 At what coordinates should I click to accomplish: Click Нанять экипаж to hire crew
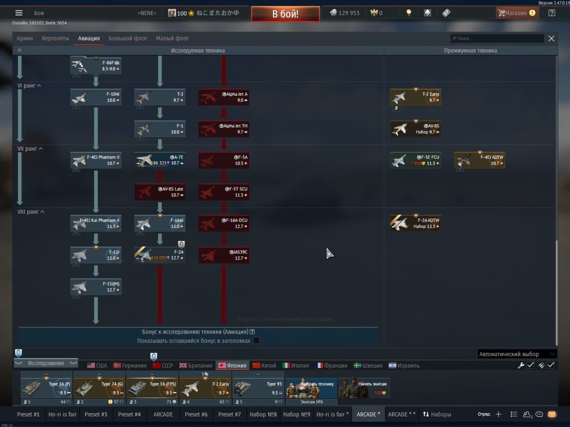(x=364, y=388)
